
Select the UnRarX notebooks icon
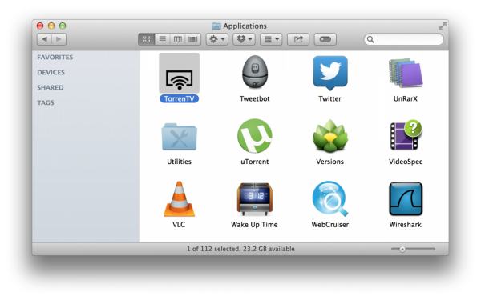pos(406,73)
